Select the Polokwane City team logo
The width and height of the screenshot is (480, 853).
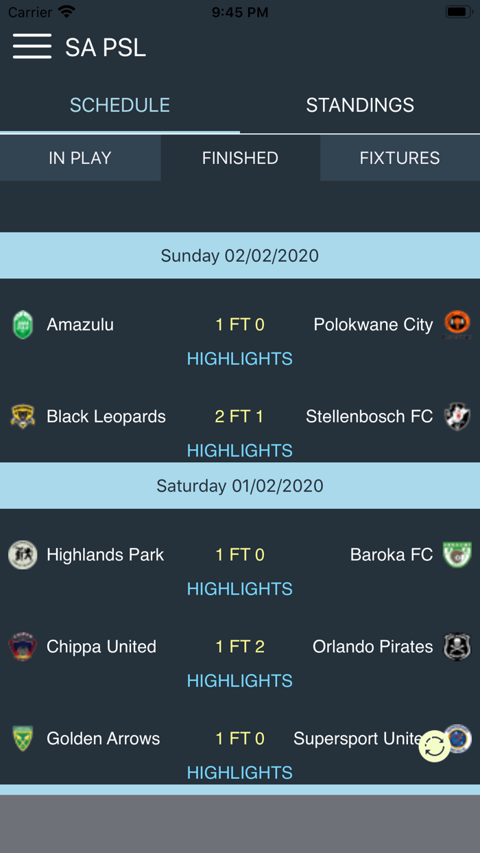457,324
